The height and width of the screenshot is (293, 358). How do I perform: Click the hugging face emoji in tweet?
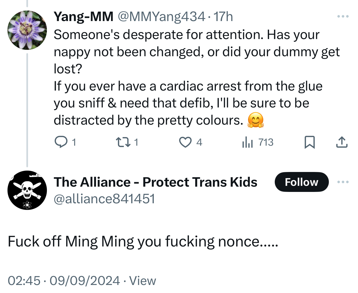click(255, 120)
